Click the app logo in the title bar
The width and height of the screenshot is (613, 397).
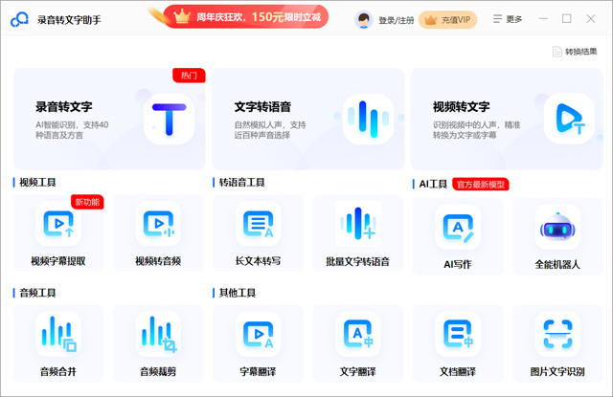click(19, 19)
